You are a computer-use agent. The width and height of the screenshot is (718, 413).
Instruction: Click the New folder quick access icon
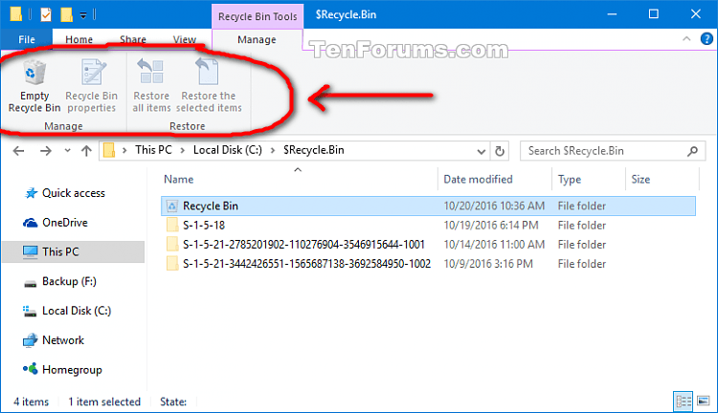click(x=67, y=14)
